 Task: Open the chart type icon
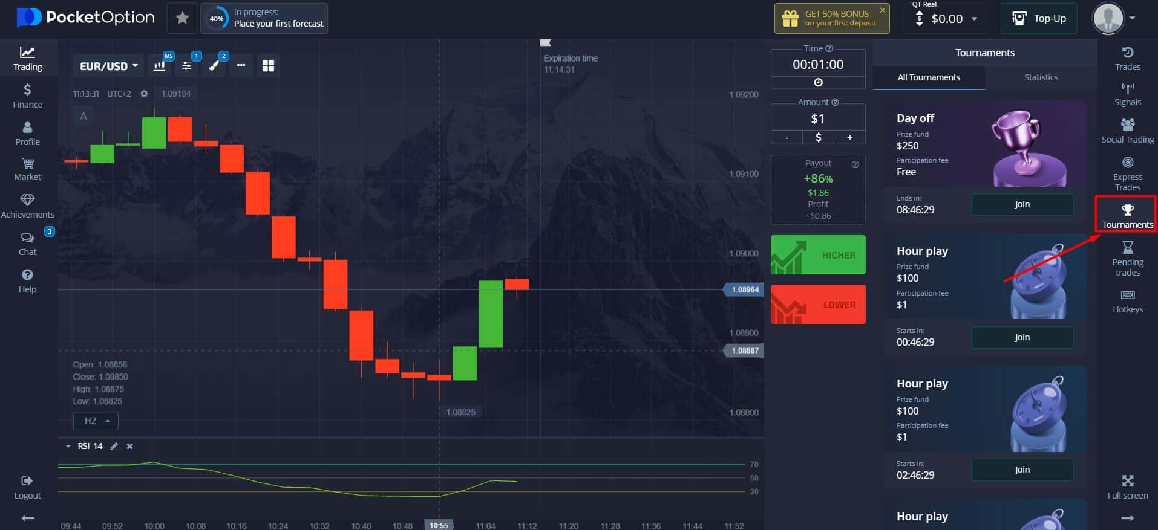[160, 66]
